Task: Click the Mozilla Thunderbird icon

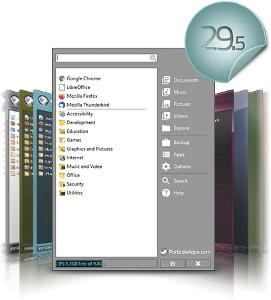Action: (62, 105)
